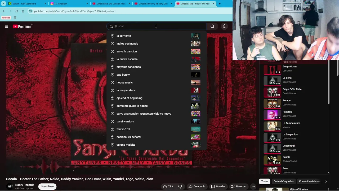Viewport: 339px width, 191px height.
Task: Select suggestion 'nacional vs peñarol'
Action: pos(157,137)
